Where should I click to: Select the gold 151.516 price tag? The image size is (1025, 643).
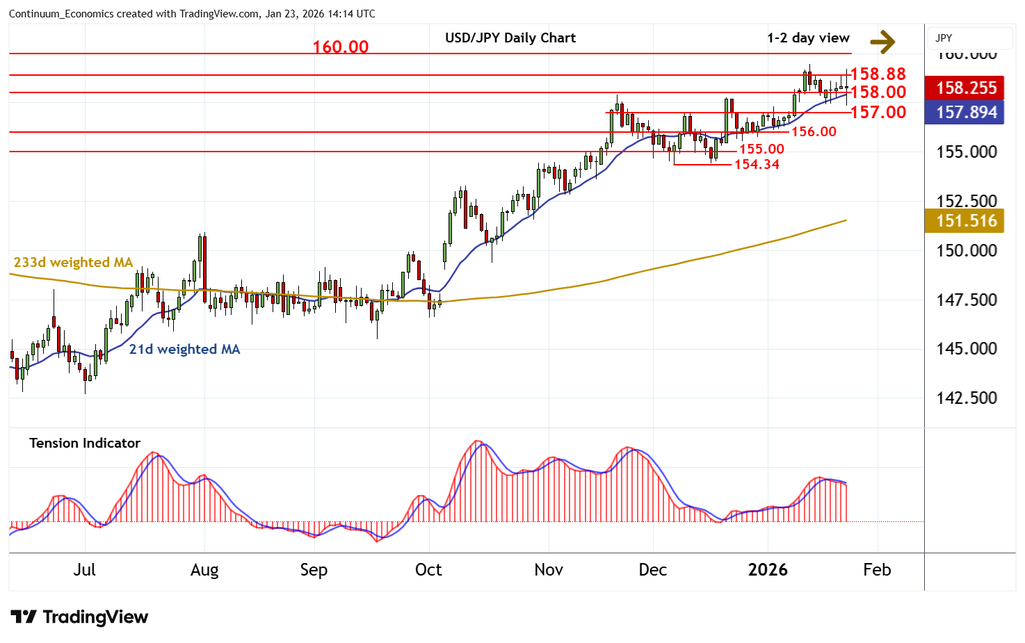click(965, 221)
